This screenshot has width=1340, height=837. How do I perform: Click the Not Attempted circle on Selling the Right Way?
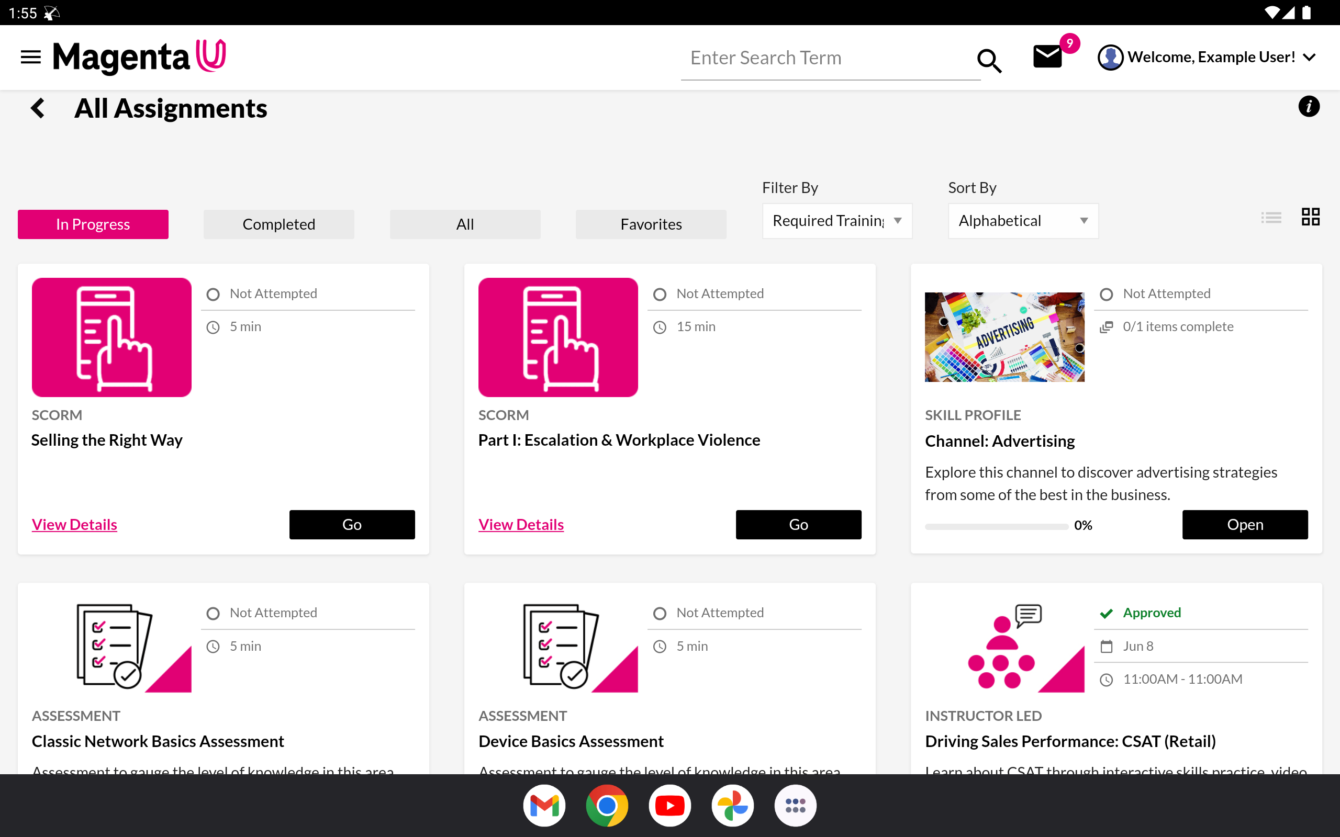213,295
